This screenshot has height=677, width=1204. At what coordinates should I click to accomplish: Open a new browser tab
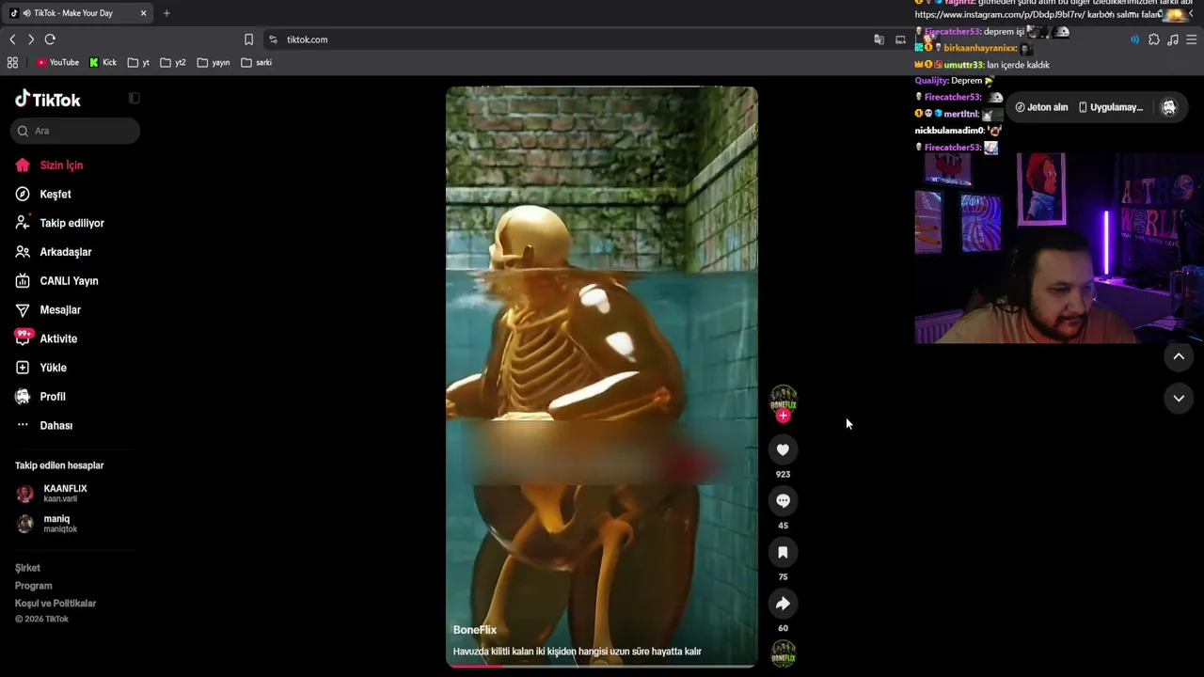click(x=166, y=13)
